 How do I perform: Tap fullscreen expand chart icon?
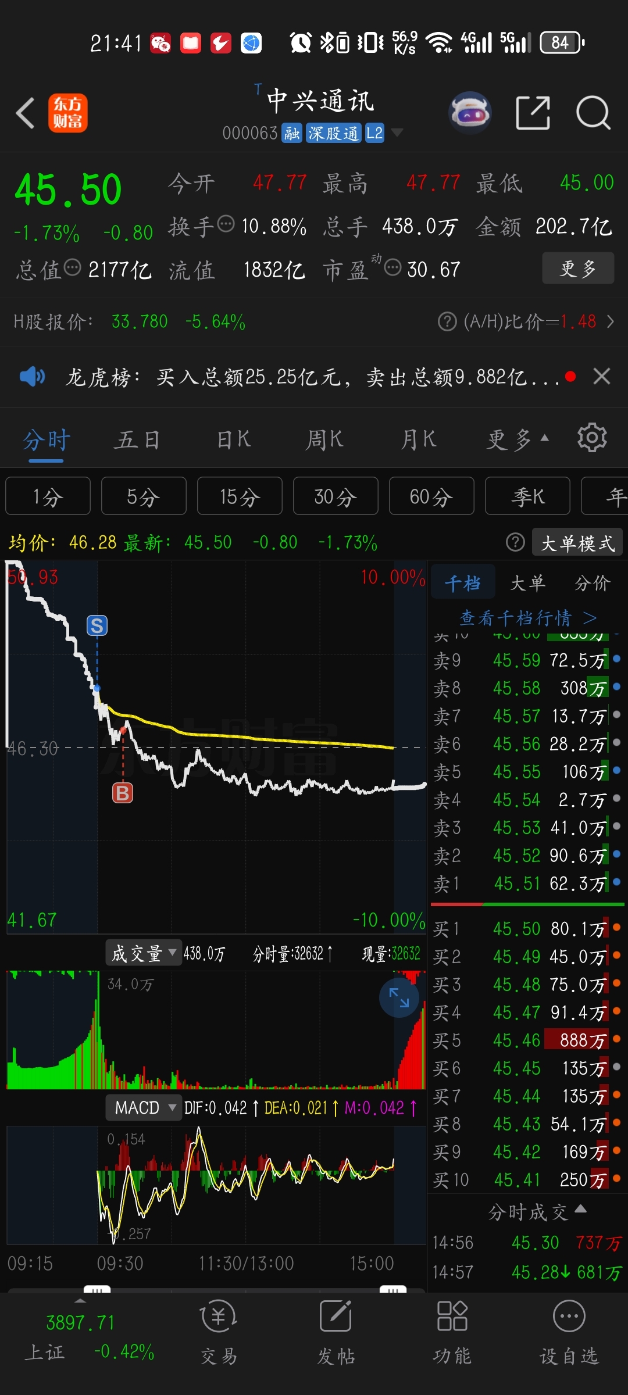pyautogui.click(x=399, y=997)
